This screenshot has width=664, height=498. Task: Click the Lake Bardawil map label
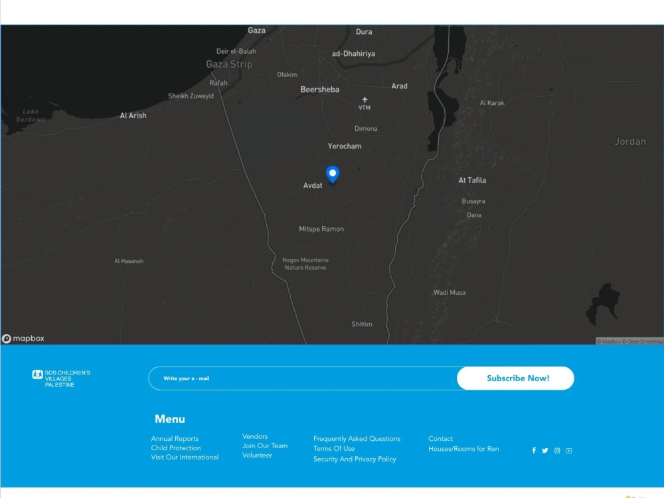tap(31, 116)
